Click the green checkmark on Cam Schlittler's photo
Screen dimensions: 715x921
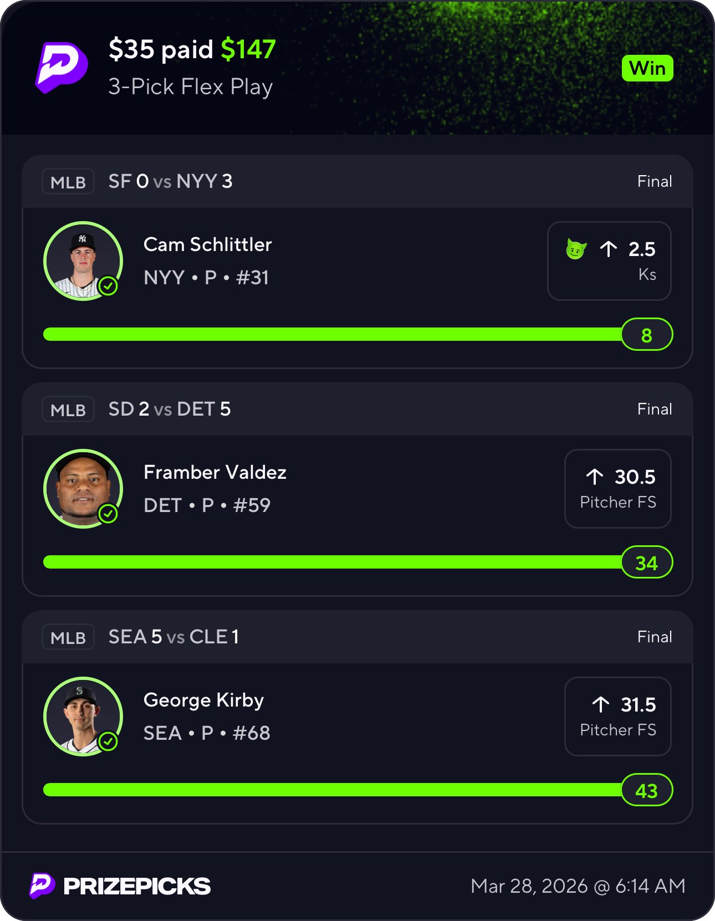point(108,286)
